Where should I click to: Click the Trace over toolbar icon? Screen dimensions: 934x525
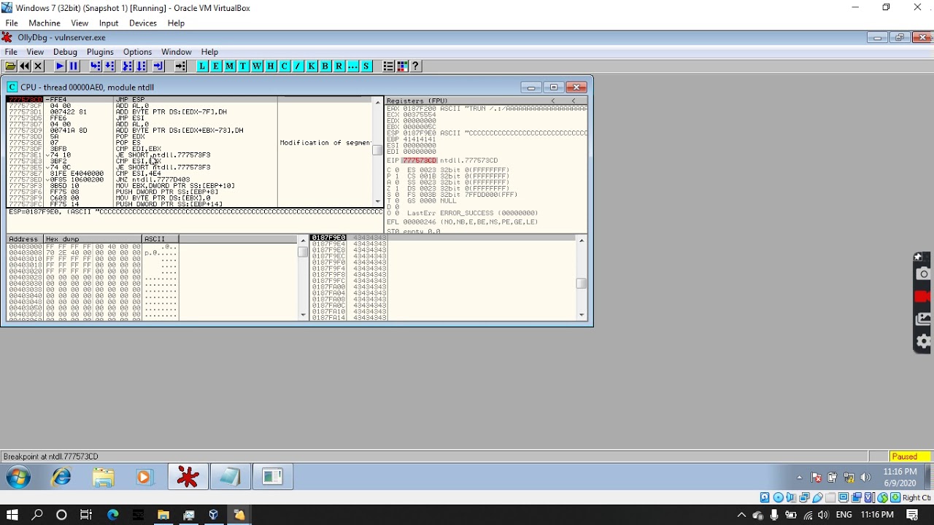tap(141, 66)
